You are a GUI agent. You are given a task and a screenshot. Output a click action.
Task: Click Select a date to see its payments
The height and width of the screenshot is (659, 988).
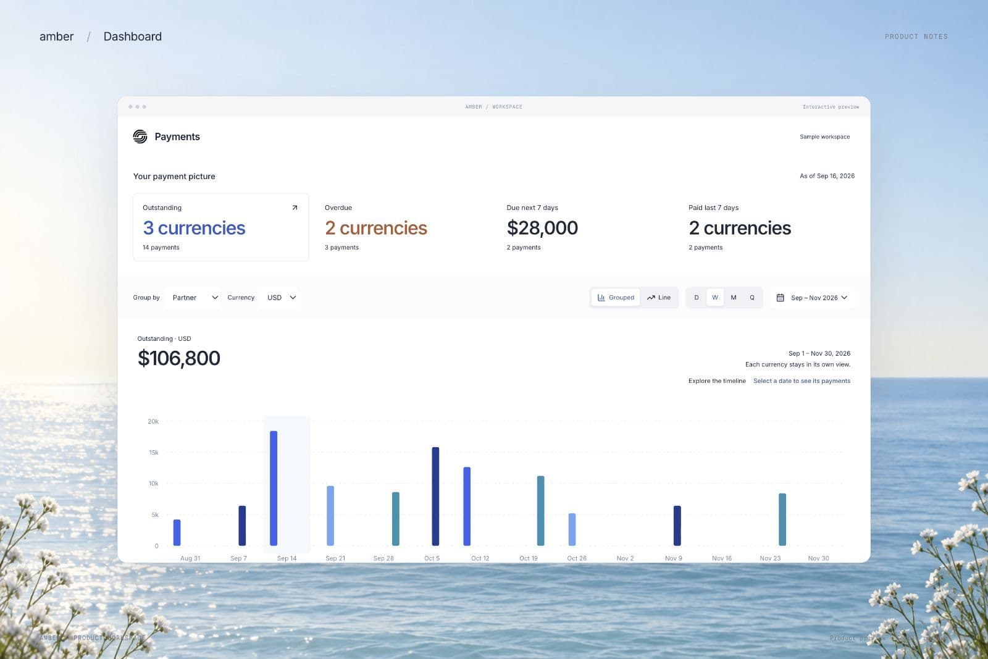[x=802, y=381]
